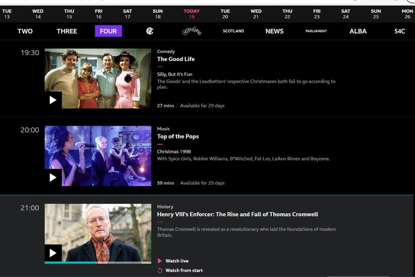Click episode title Silly, But It's Fun
Viewport: 415px width, 277px height.
pos(175,74)
